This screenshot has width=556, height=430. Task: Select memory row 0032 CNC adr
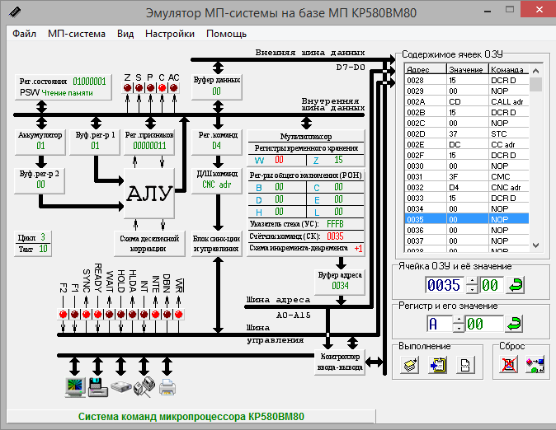click(x=467, y=187)
